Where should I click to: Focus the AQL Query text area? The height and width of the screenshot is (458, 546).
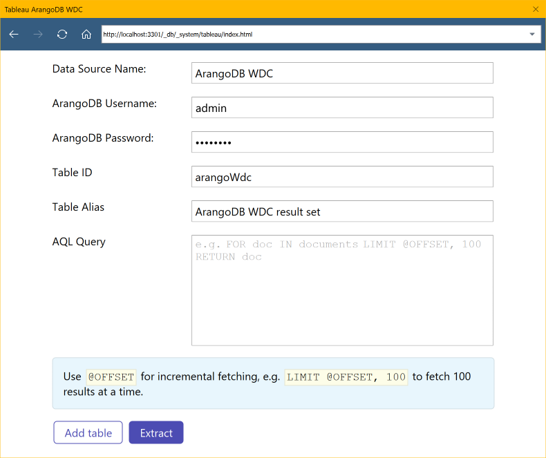(x=342, y=290)
